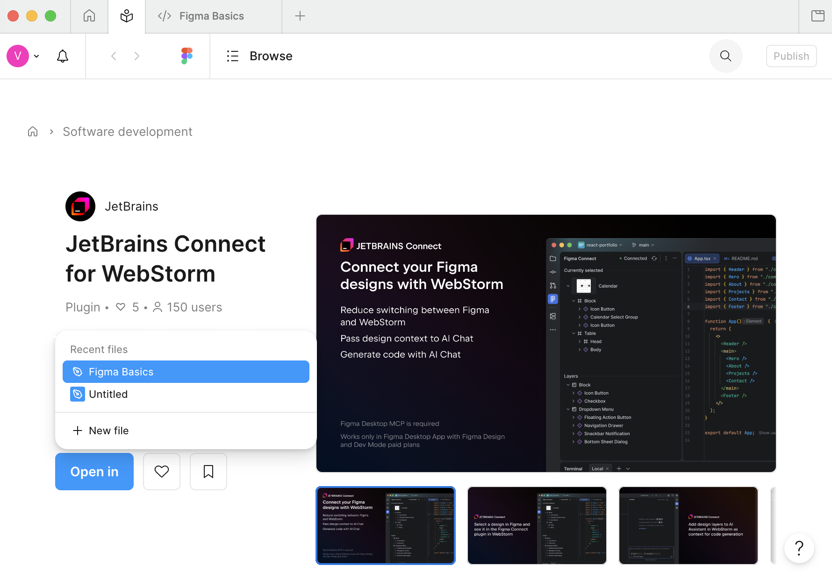Go to Community home breadcrumb icon
The width and height of the screenshot is (832, 579).
click(33, 132)
